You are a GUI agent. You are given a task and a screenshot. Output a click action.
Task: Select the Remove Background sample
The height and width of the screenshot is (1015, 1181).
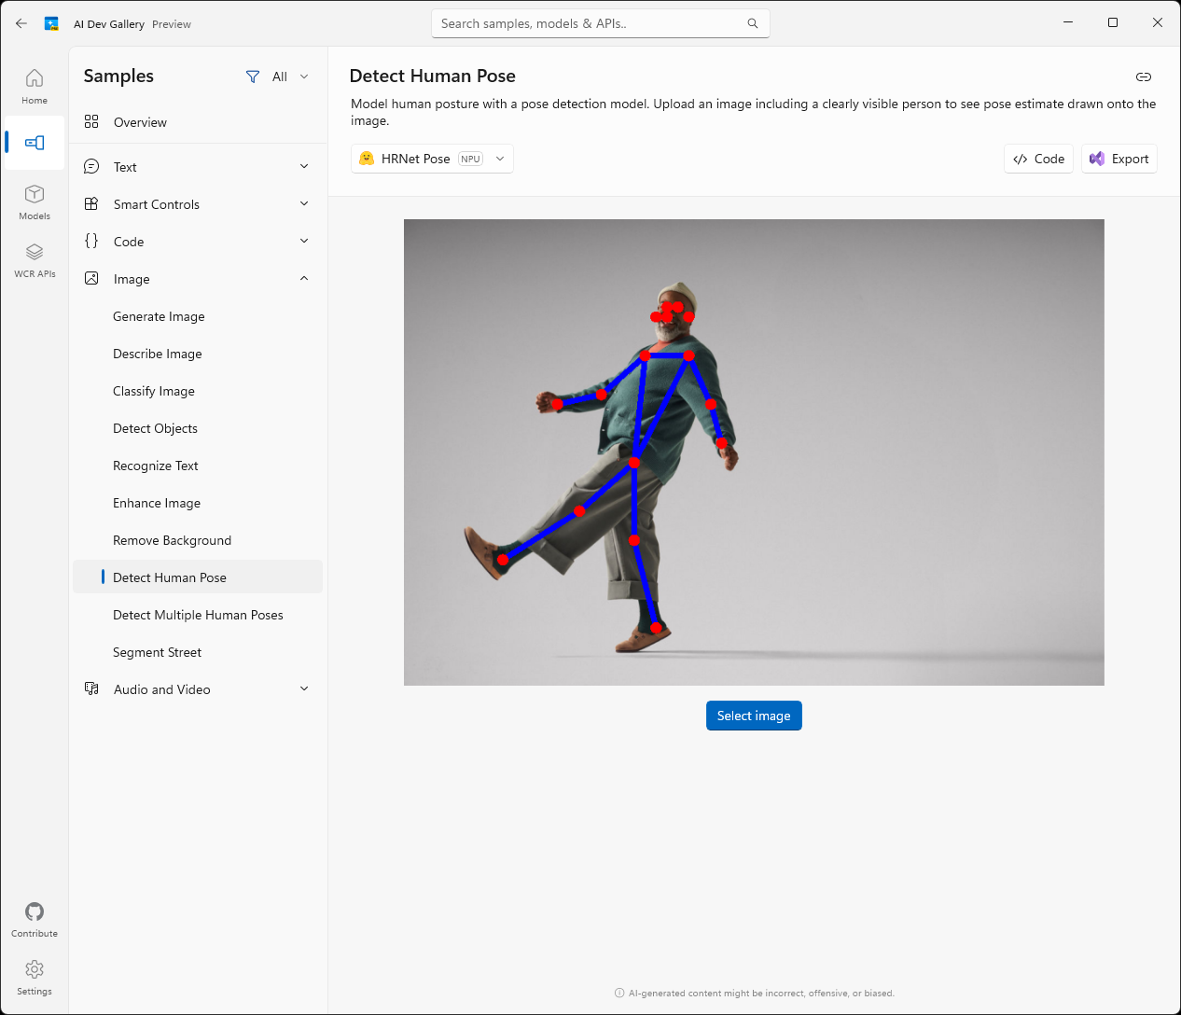[172, 540]
